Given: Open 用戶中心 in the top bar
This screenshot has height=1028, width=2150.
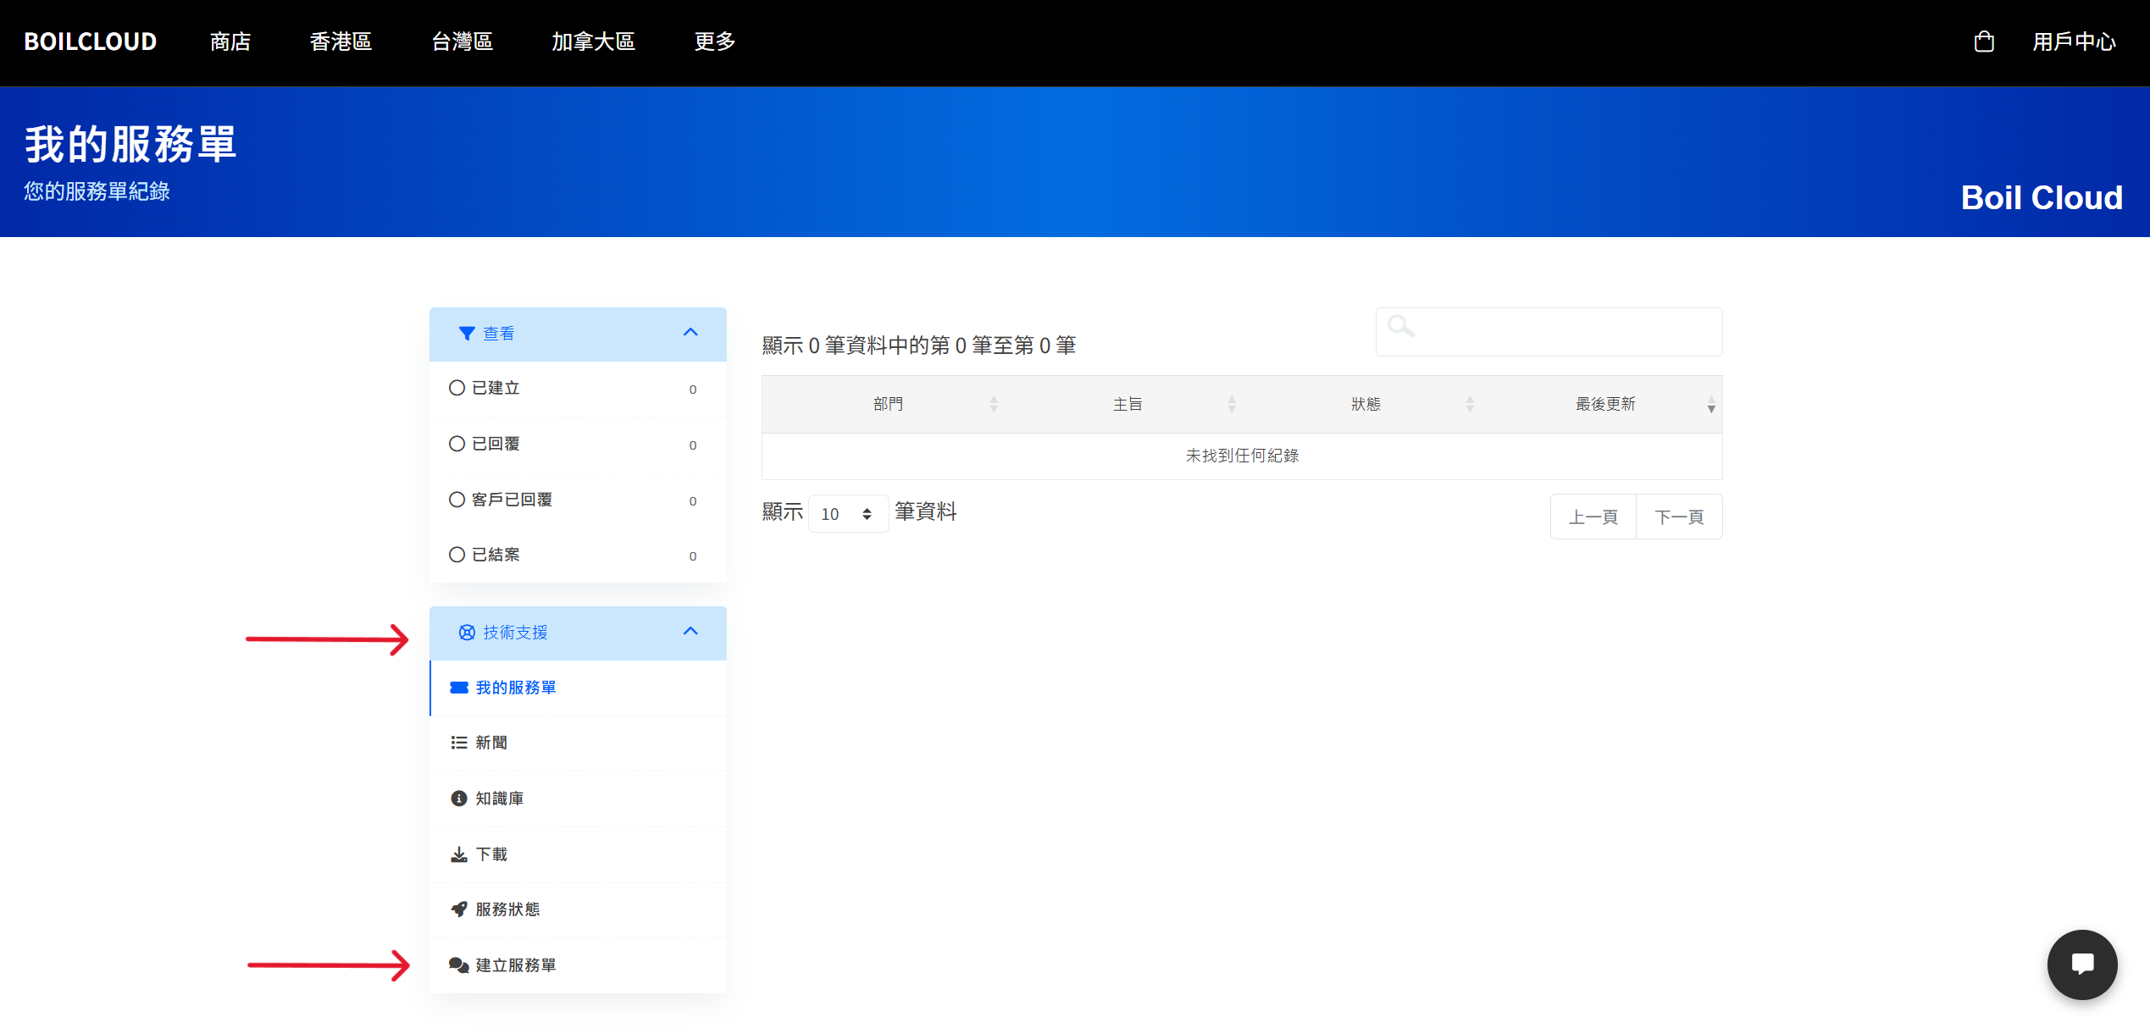Looking at the screenshot, I should pyautogui.click(x=2074, y=41).
